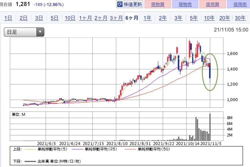Image resolution: width=250 pixels, height=167 pixels.
Task: Switch chart range to 1年
Action: pos(147,18)
